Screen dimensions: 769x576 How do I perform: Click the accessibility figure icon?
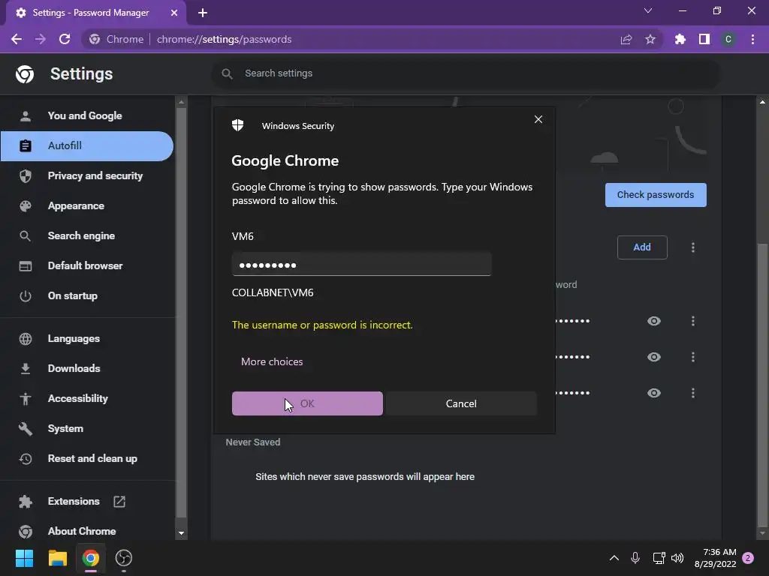click(26, 399)
